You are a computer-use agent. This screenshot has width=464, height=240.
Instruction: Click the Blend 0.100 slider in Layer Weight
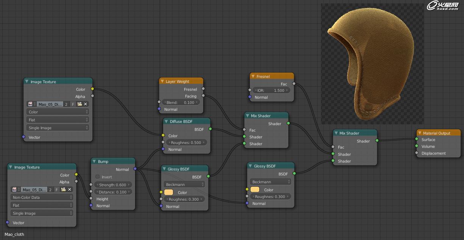[181, 102]
